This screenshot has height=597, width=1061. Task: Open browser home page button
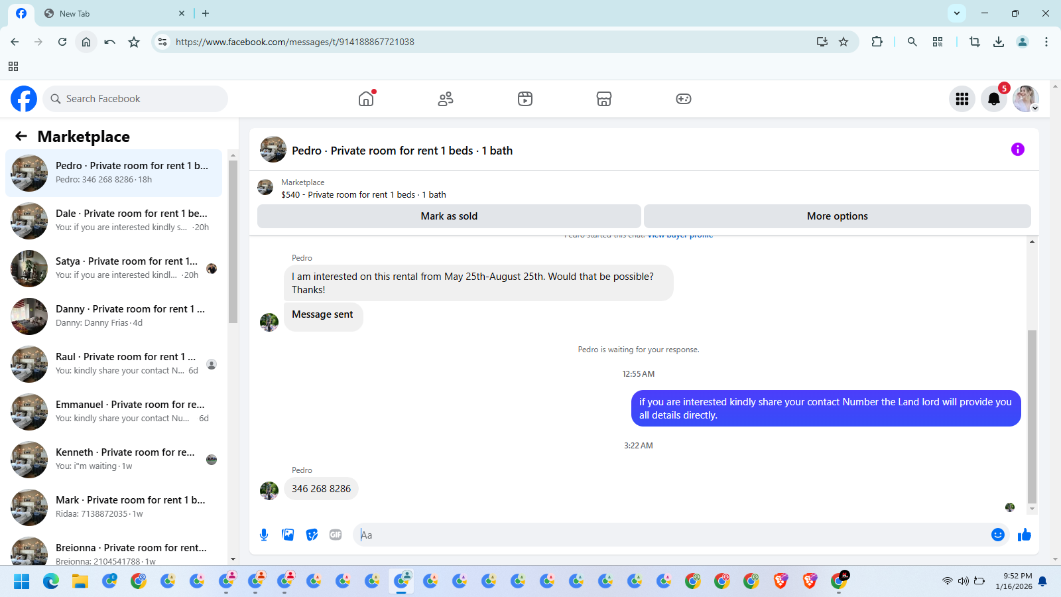point(86,42)
